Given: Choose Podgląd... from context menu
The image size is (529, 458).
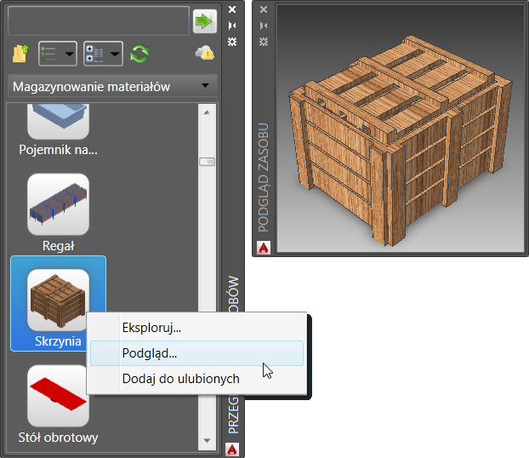Looking at the screenshot, I should coord(196,353).
